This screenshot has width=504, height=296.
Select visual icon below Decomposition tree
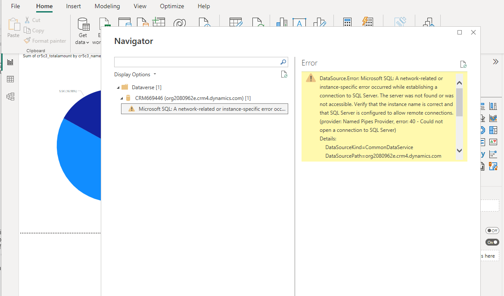tap(493, 166)
